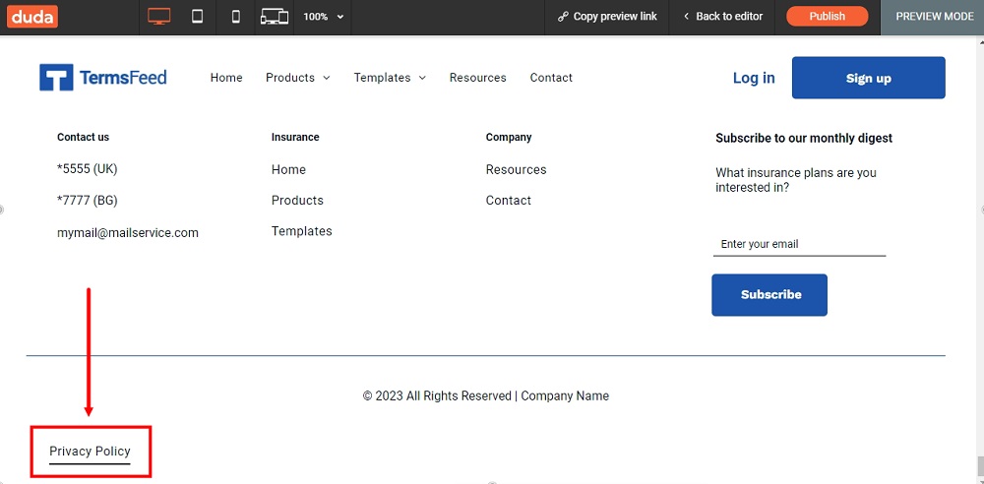Open Contact link under Company
Screen dimensions: 984x484
(509, 201)
